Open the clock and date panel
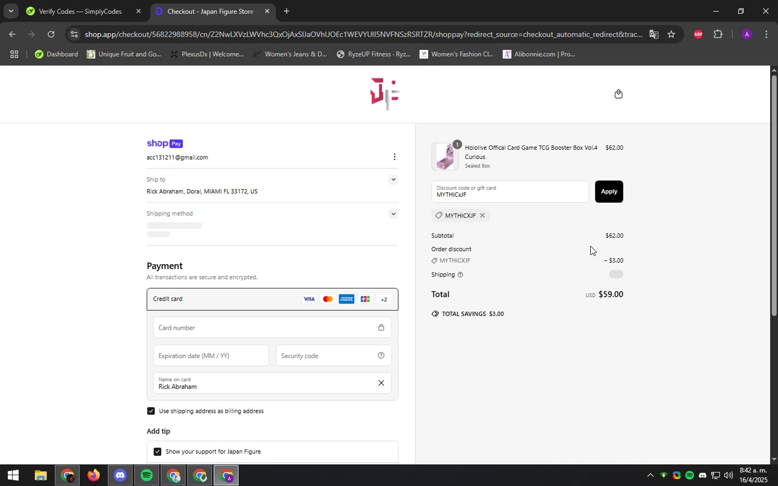778x486 pixels. [753, 475]
